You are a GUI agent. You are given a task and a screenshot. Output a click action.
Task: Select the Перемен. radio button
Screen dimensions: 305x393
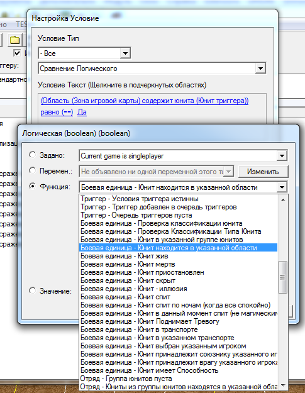[x=32, y=170]
